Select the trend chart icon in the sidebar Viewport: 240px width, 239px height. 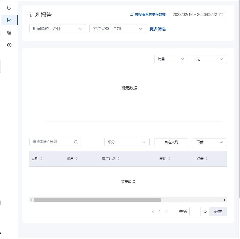pos(9,20)
